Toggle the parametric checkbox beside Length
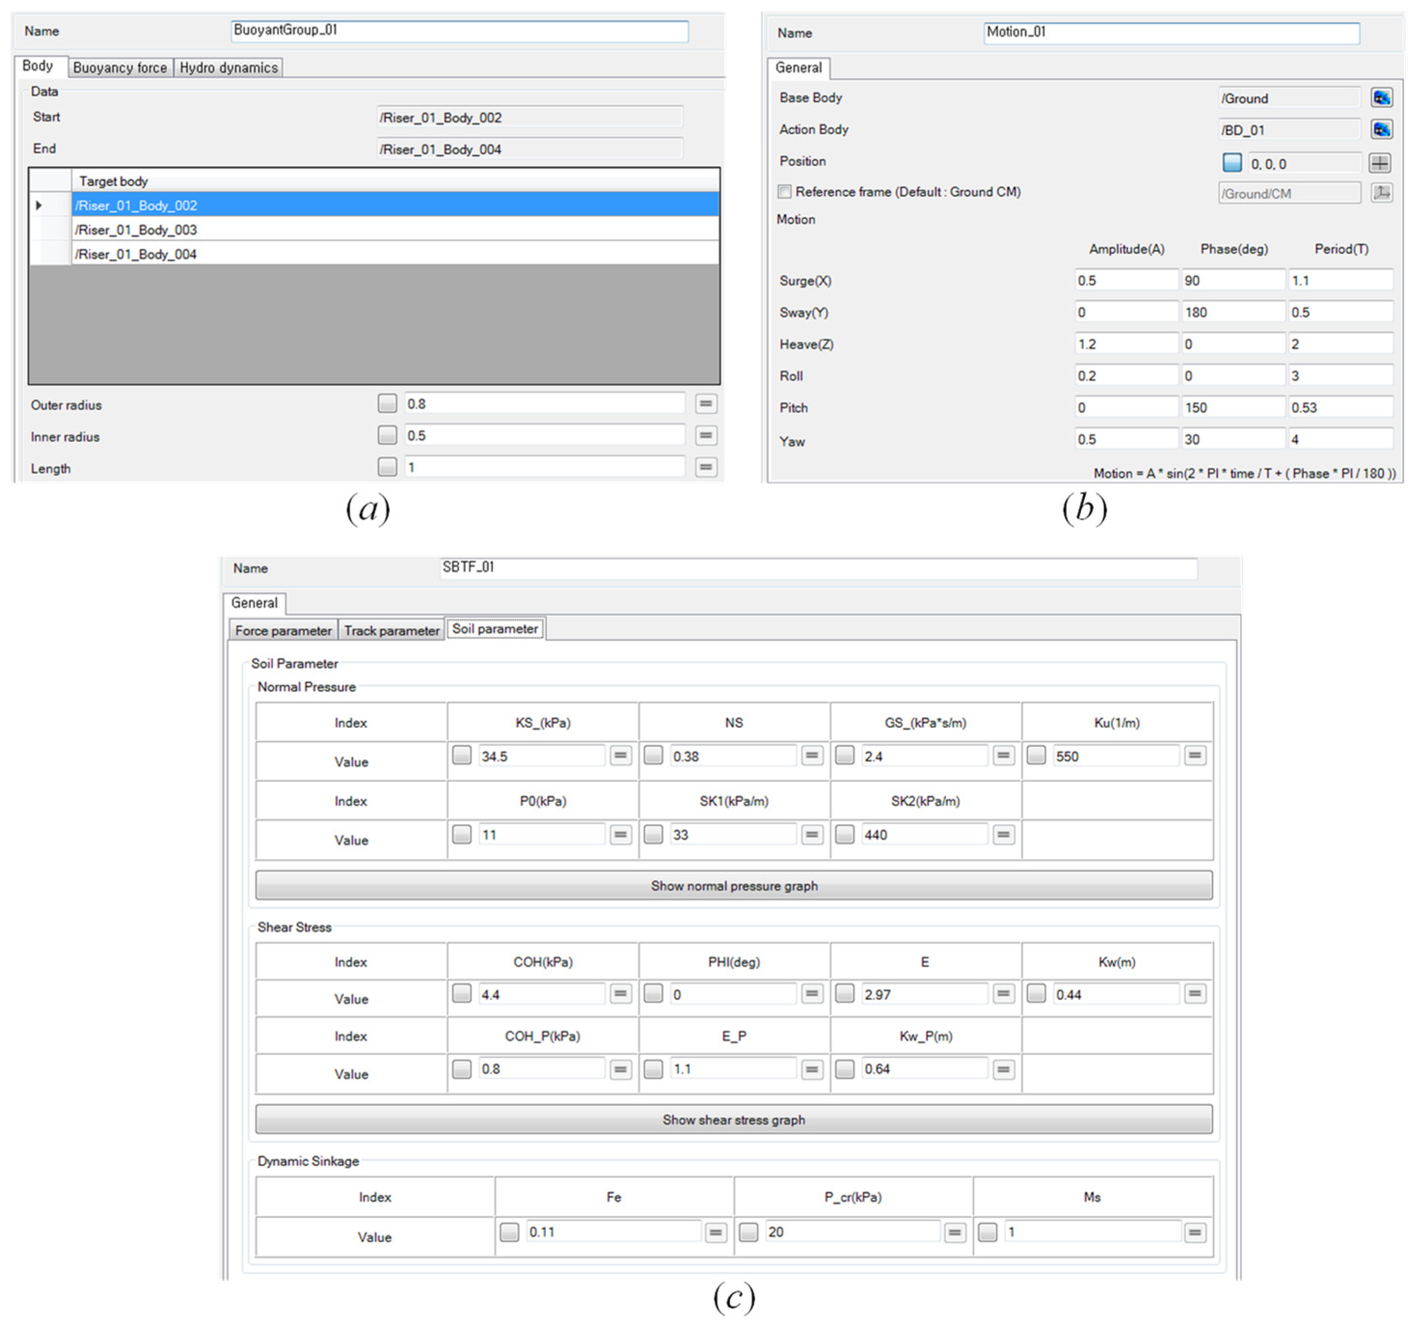The width and height of the screenshot is (1418, 1328). click(388, 467)
